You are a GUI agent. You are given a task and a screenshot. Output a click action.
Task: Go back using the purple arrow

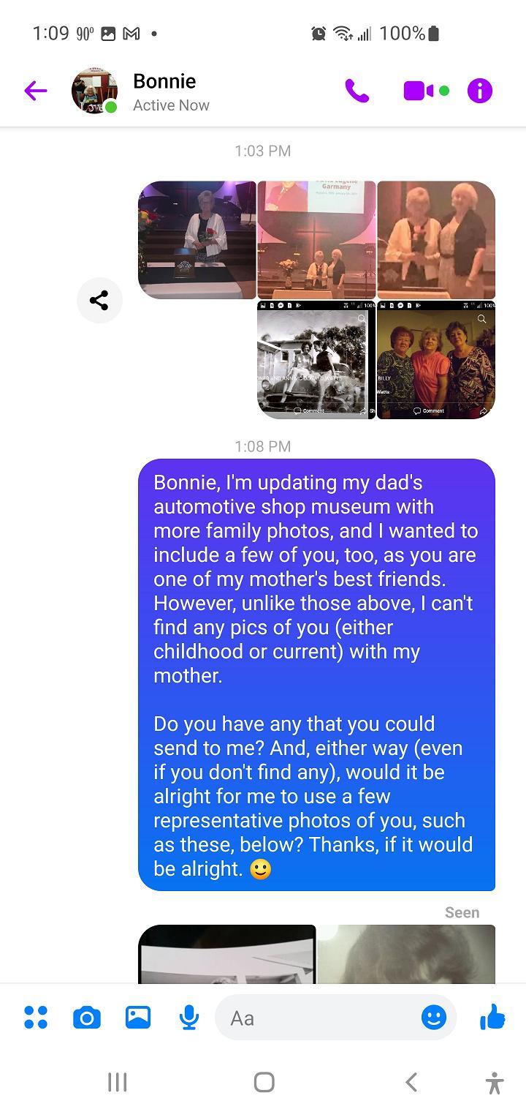(x=35, y=91)
